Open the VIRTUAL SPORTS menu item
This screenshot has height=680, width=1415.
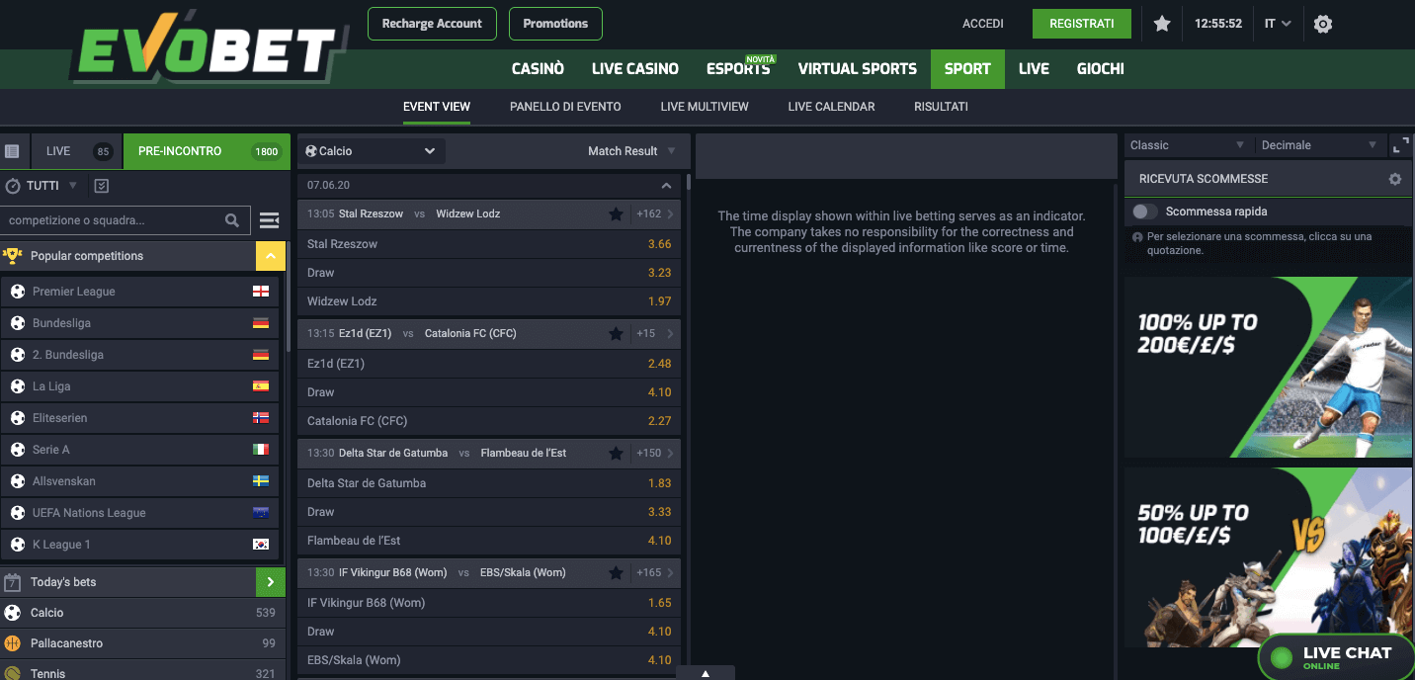858,69
